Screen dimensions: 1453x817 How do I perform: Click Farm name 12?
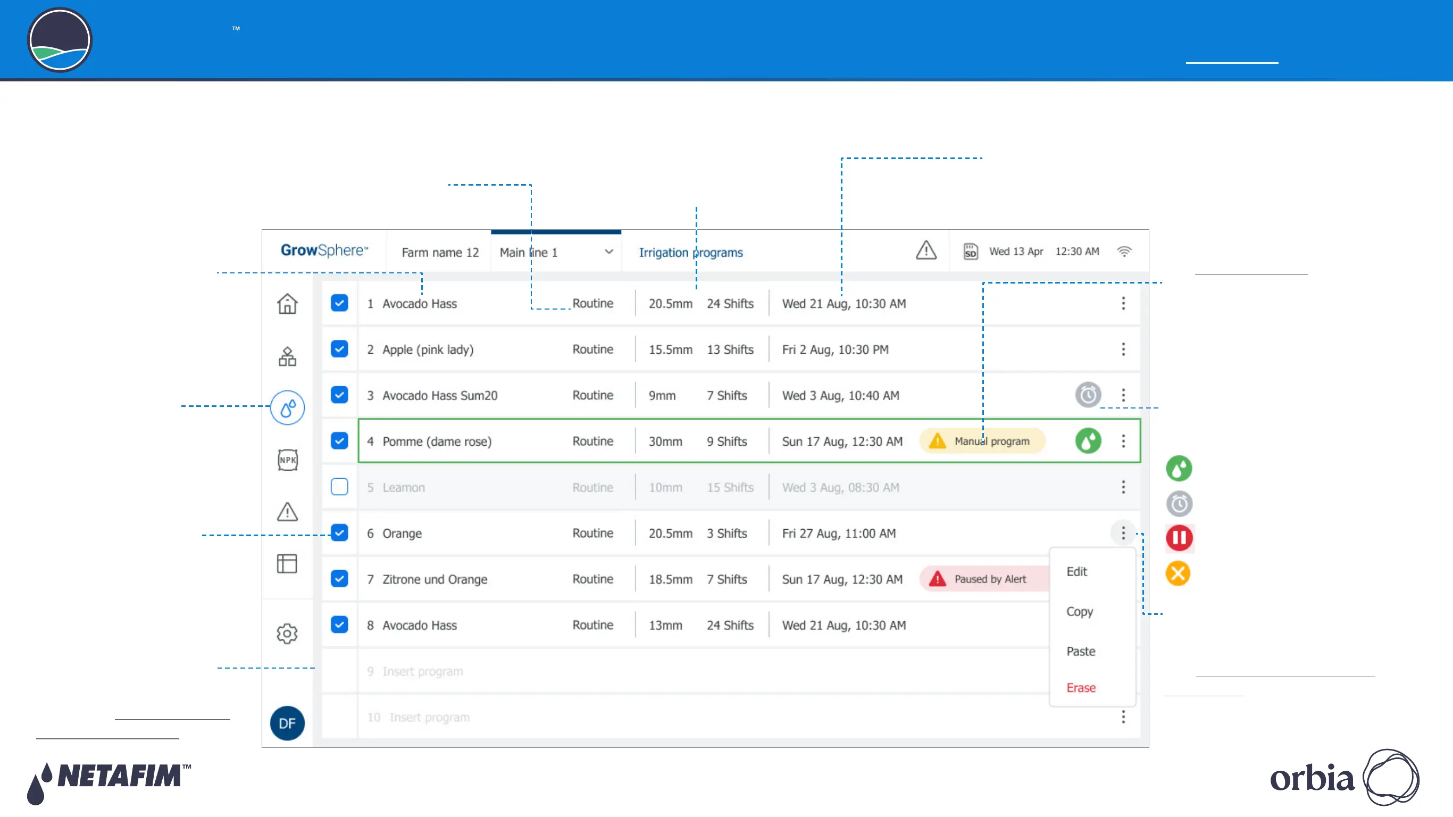click(440, 252)
